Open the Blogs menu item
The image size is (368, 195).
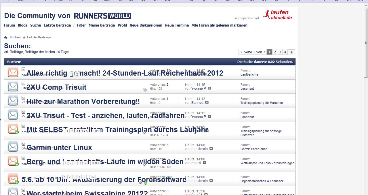point(22,25)
